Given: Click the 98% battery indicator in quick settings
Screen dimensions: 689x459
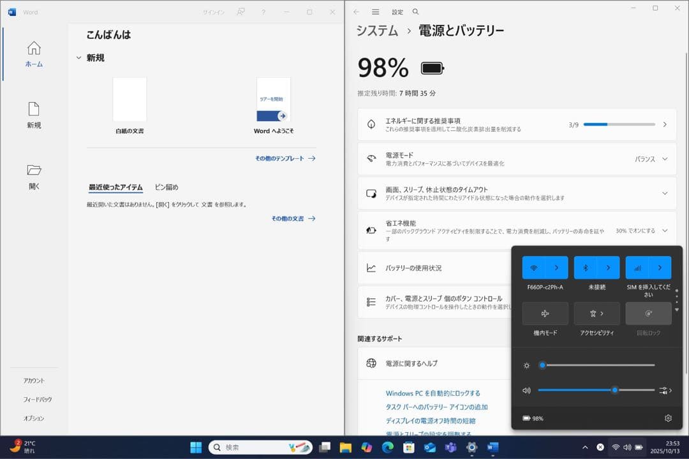Looking at the screenshot, I should [533, 418].
